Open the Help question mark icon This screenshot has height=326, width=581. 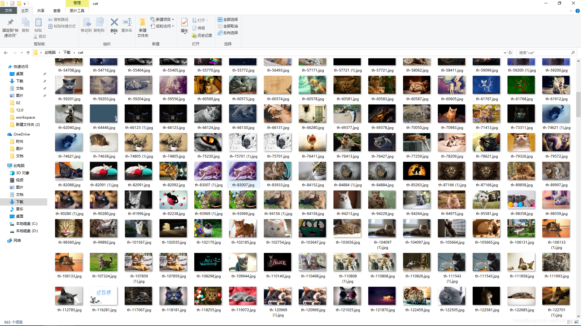577,11
